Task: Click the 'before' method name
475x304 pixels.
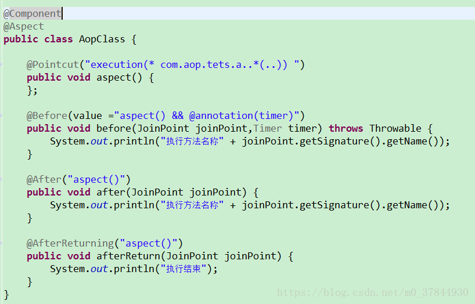Action: coord(114,128)
